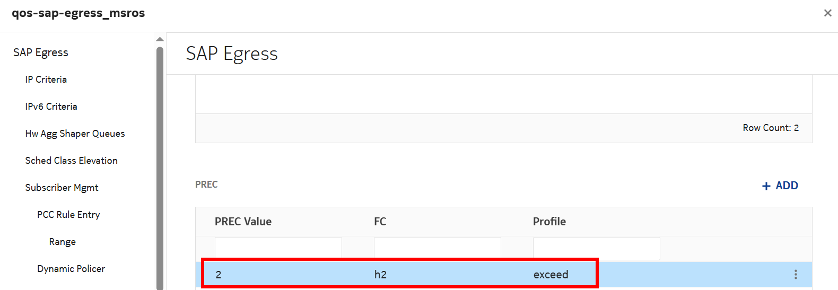Screen dimensions: 838x290
Task: Go to IPv6 Criteria section
Action: click(x=51, y=107)
